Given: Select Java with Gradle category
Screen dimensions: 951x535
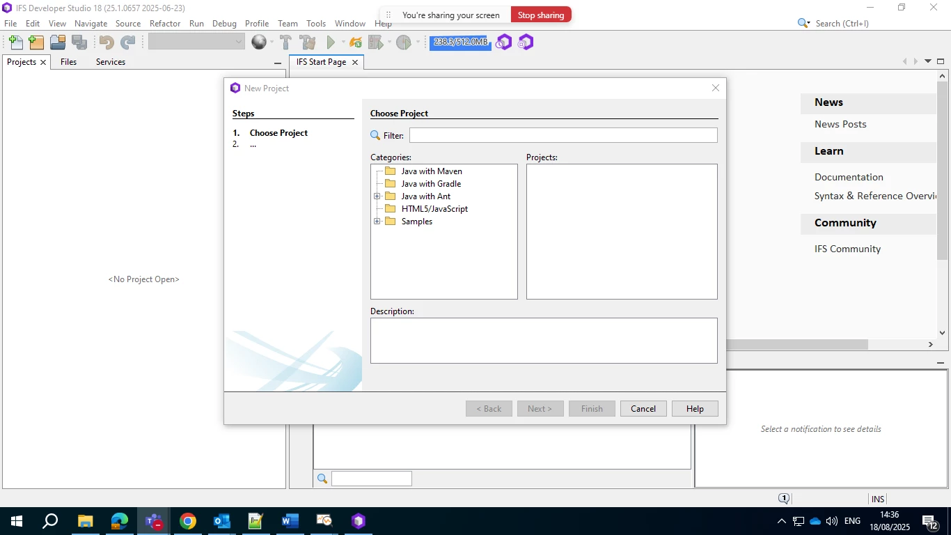Looking at the screenshot, I should pyautogui.click(x=431, y=184).
